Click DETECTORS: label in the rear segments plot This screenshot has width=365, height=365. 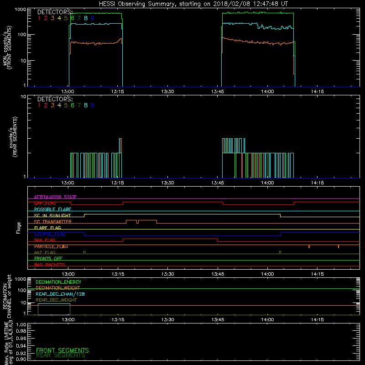[55, 99]
